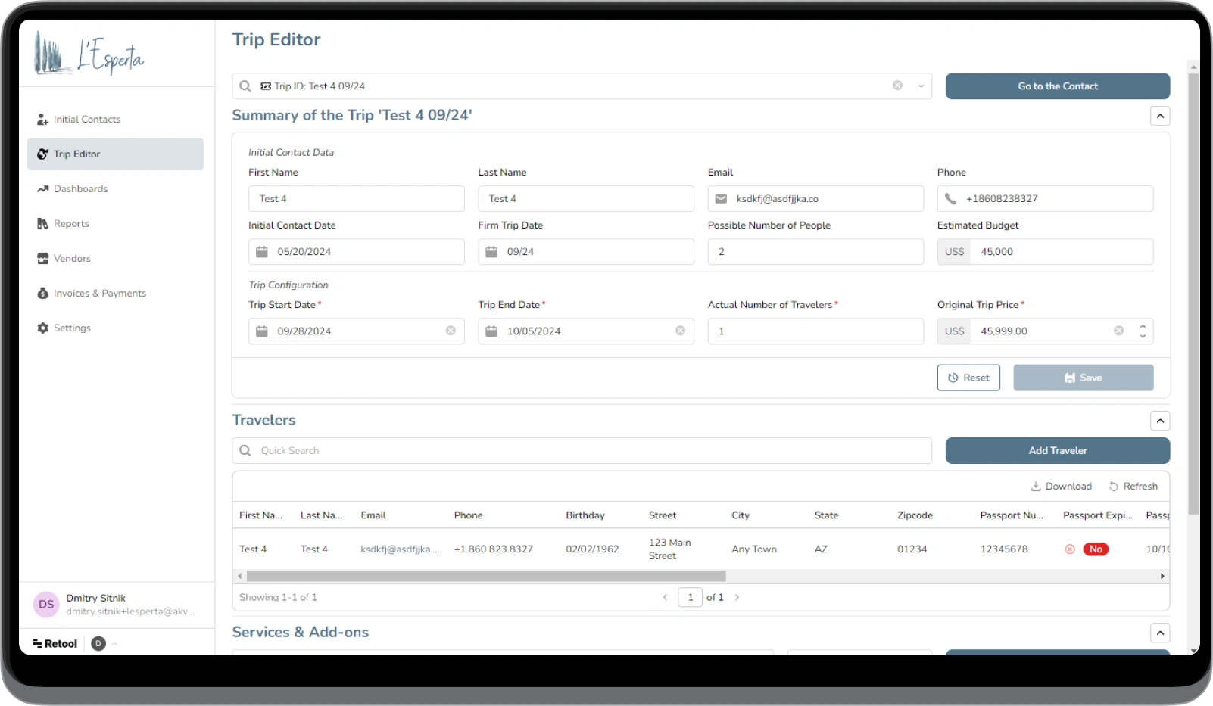Click the DS user avatar

46,605
